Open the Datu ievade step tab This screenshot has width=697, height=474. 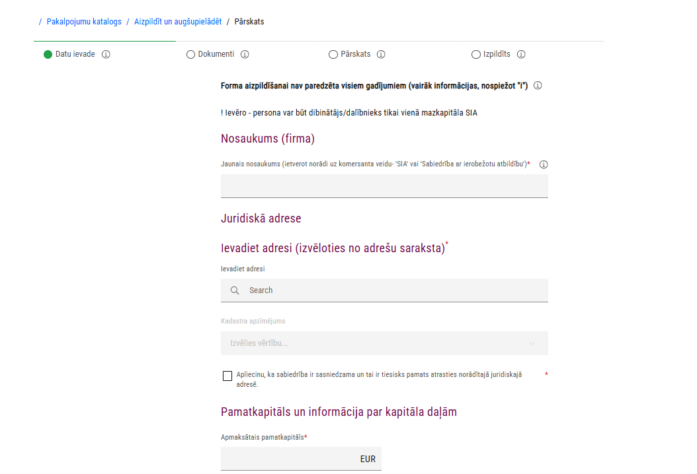[75, 55]
